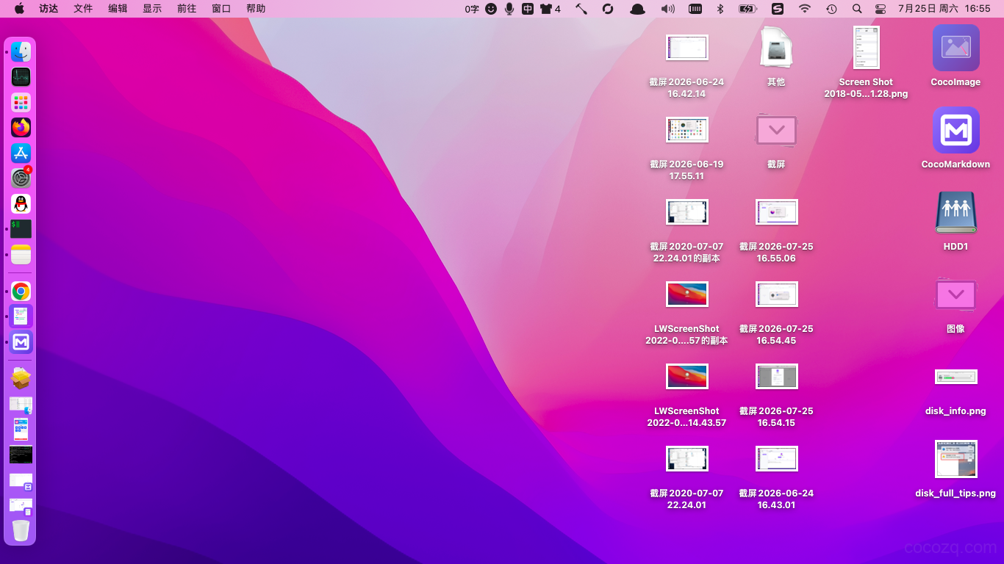This screenshot has height=564, width=1004.
Task: Expand the 截屏 folder stack
Action: pos(776,130)
